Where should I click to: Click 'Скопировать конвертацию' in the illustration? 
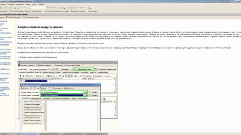pyautogui.click(x=105, y=69)
